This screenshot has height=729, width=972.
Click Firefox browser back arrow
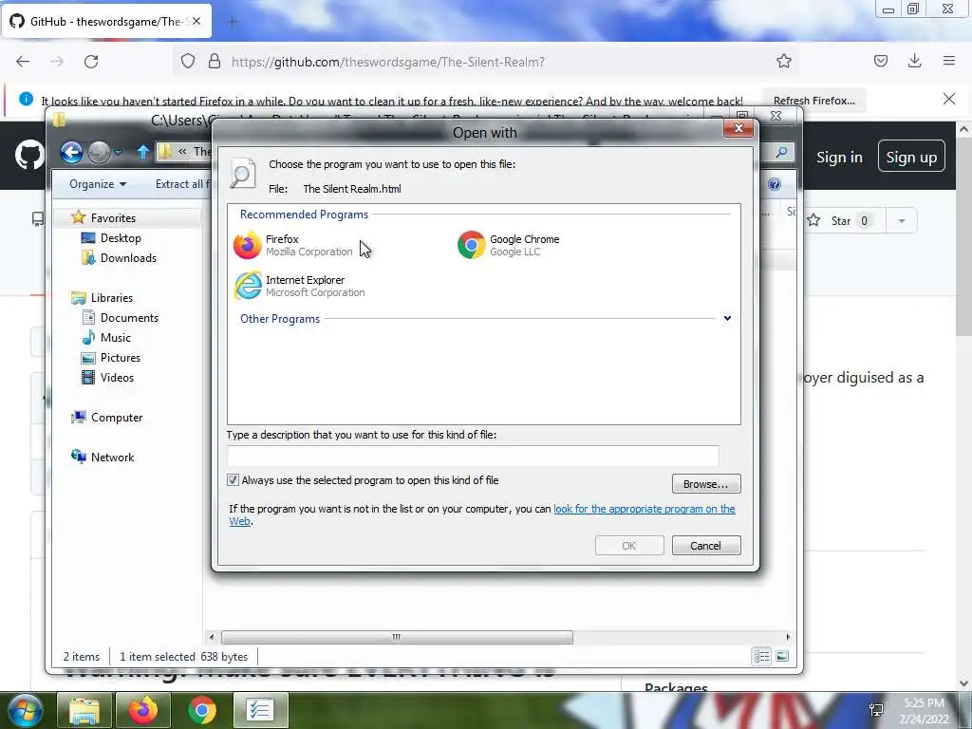tap(23, 62)
